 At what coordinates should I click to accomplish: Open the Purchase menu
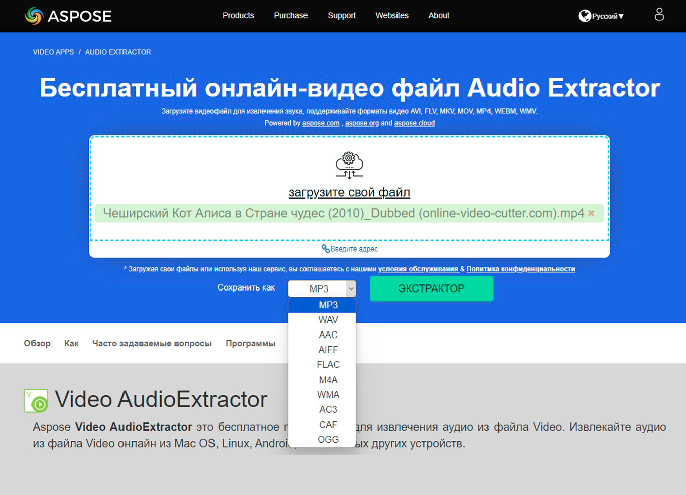coord(291,15)
